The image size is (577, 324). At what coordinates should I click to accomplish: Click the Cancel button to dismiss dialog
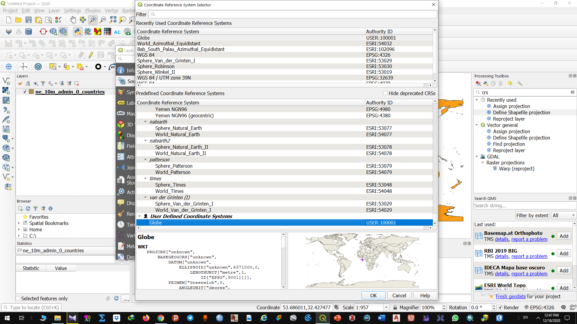click(399, 295)
